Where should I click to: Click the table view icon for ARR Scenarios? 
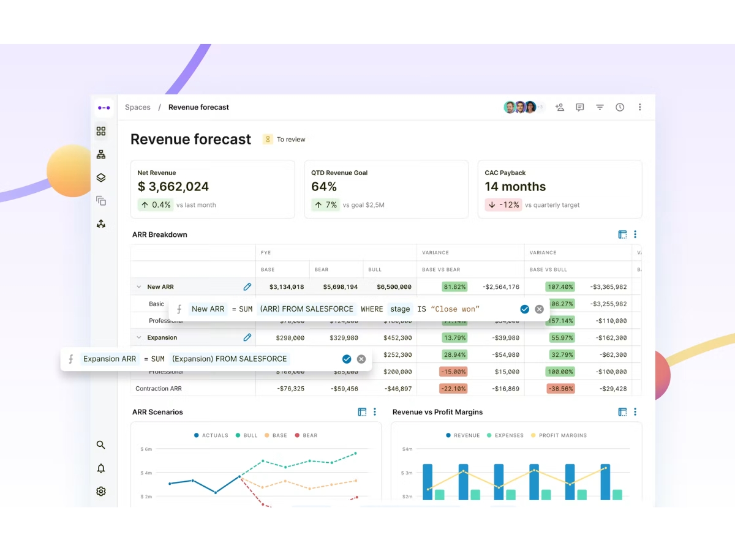[x=362, y=412]
